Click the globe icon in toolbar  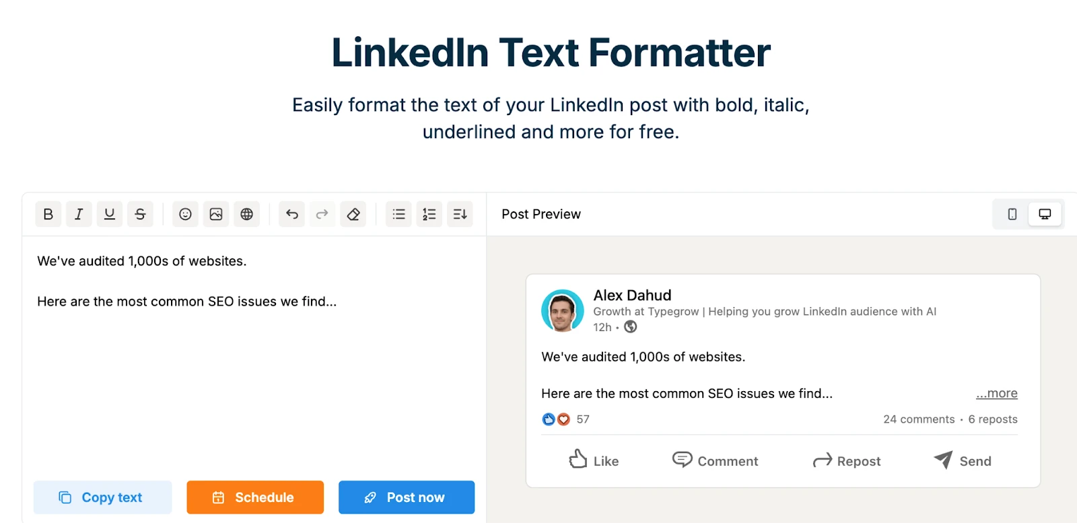click(x=247, y=214)
